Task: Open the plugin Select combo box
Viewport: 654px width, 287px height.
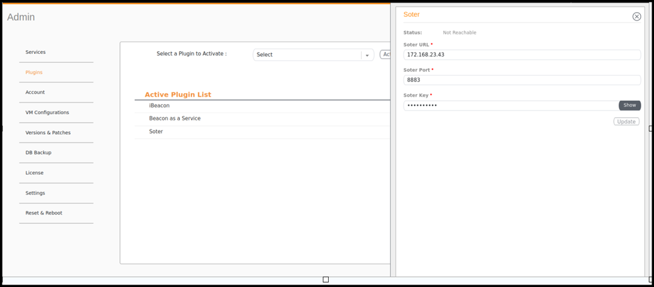Action: pos(313,55)
